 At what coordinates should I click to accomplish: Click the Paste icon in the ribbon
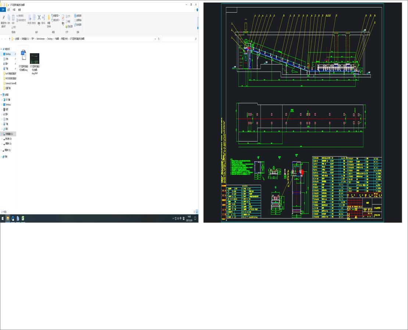pyautogui.click(x=13, y=17)
